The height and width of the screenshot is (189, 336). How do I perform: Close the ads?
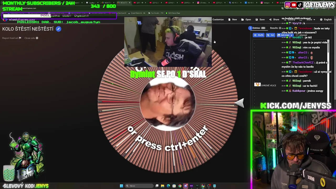point(31,38)
